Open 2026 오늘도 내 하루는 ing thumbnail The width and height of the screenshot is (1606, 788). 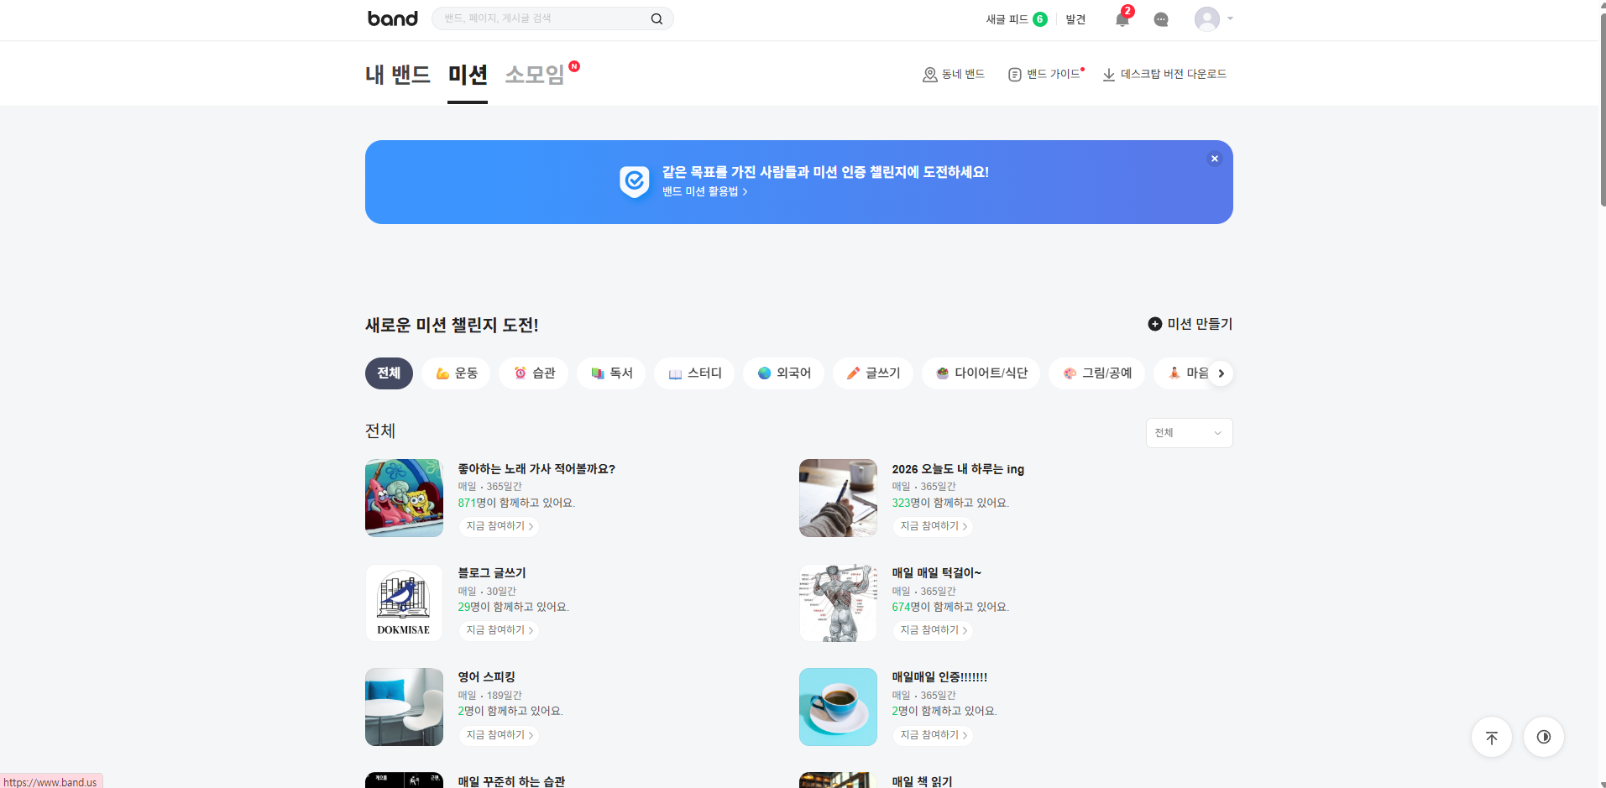click(838, 498)
